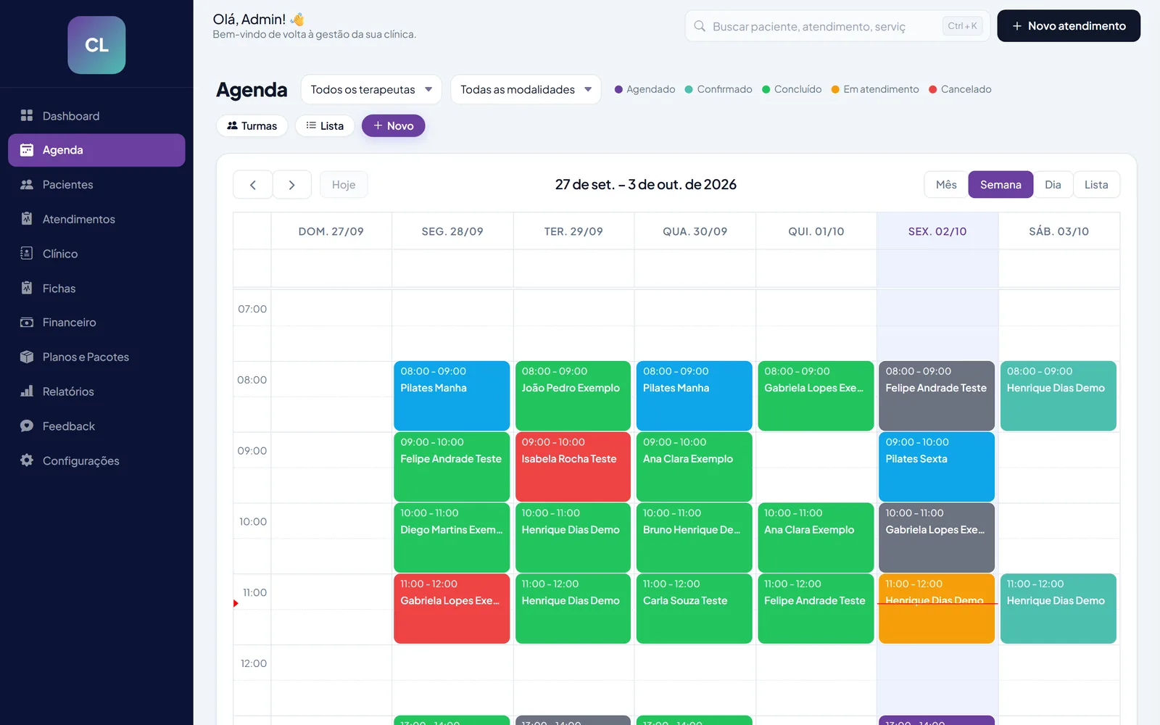Open the Todas as modalidades dropdown
Screen dimensions: 1160x725
[526, 89]
